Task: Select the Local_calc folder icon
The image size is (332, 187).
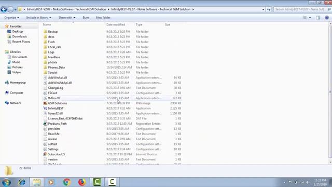Action: (x=45, y=47)
